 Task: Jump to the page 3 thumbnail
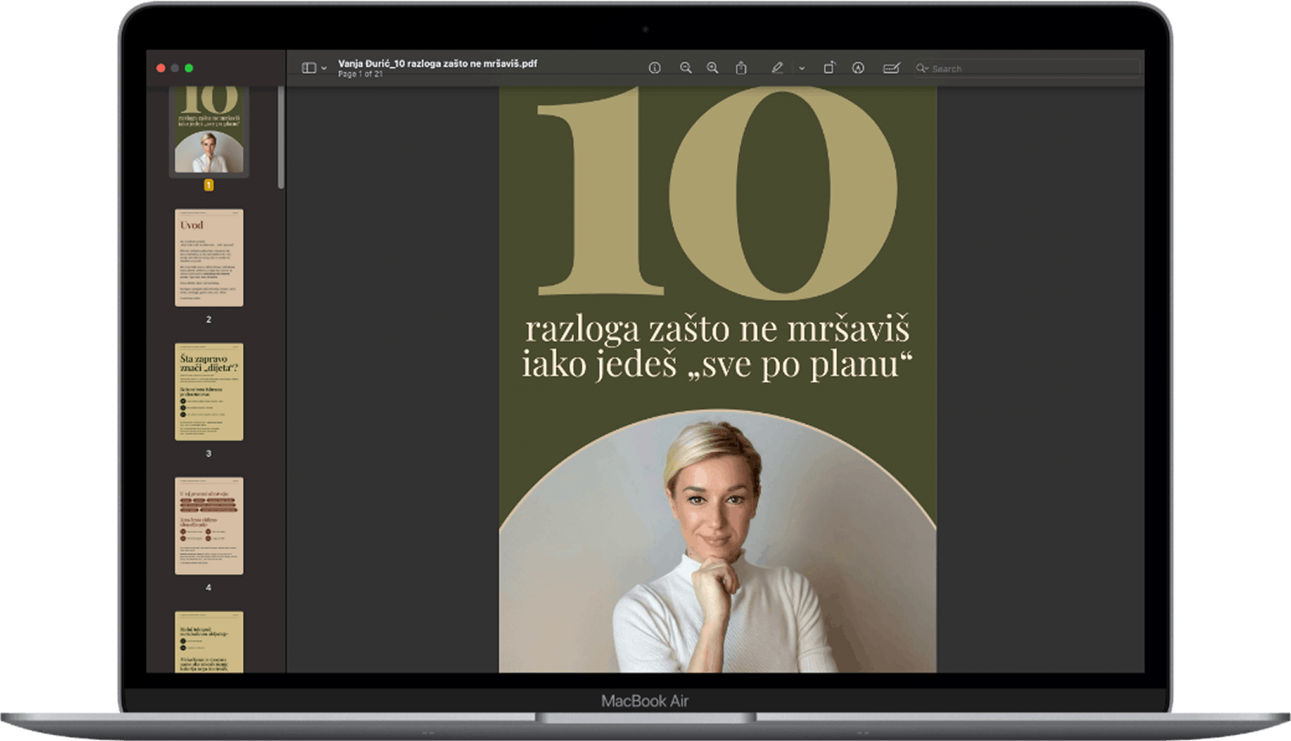tap(209, 392)
